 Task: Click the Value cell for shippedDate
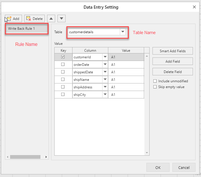point(126,72)
